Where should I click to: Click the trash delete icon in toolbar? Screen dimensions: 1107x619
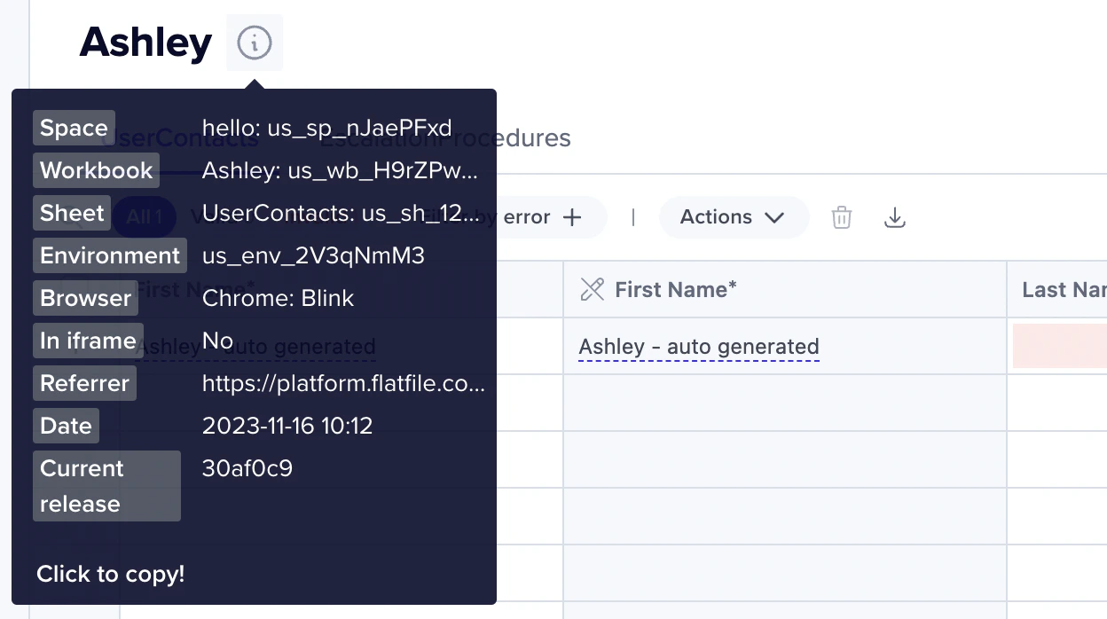click(x=842, y=217)
